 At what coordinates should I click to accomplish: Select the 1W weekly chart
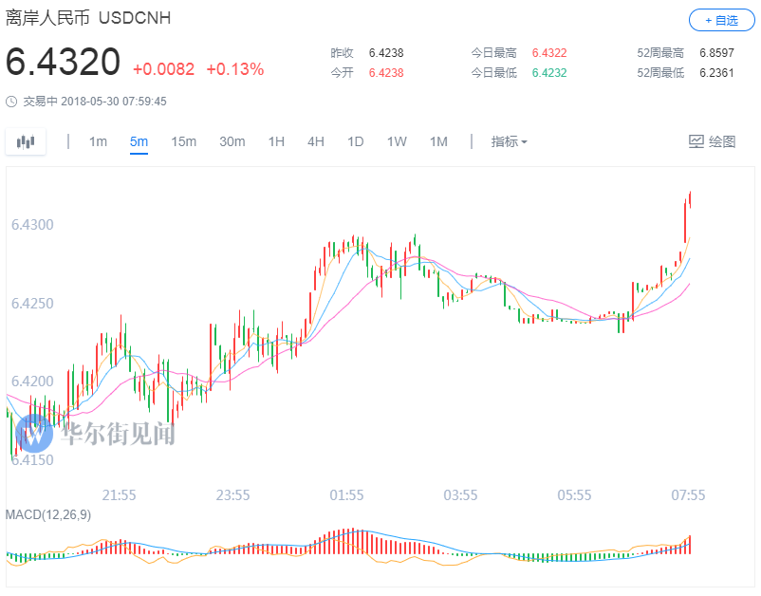click(x=397, y=141)
